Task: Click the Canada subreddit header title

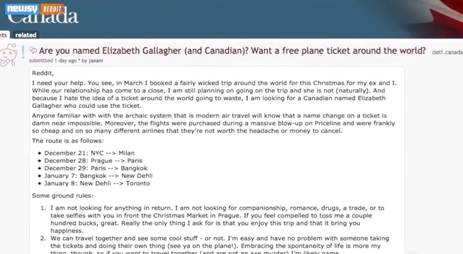Action: tap(43, 18)
